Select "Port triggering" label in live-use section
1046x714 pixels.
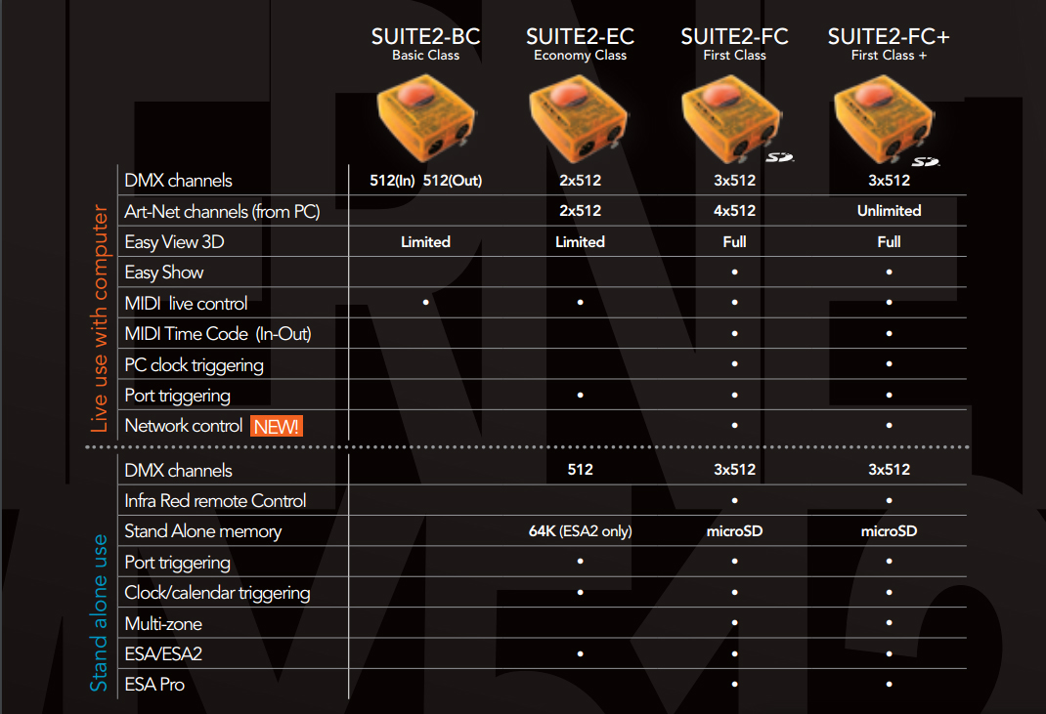177,396
